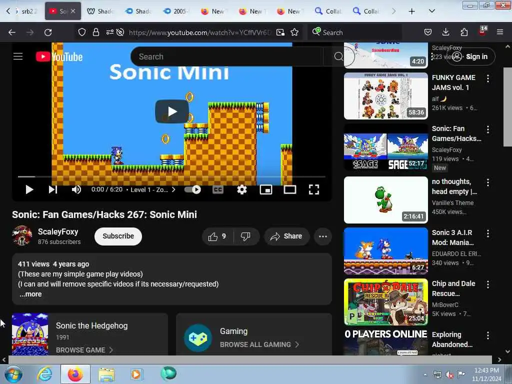
Task: Open options for Exploring Abandoned video
Action: tap(488, 335)
